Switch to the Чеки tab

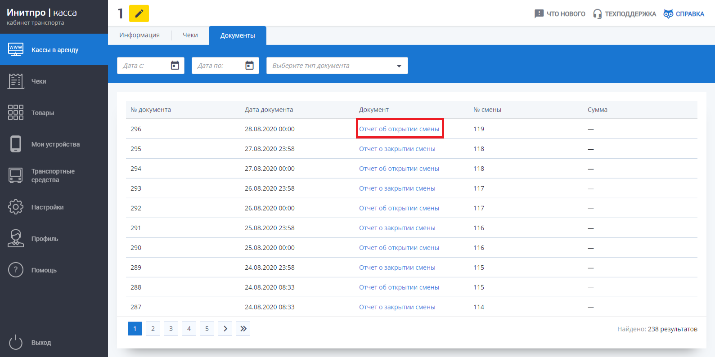click(190, 35)
